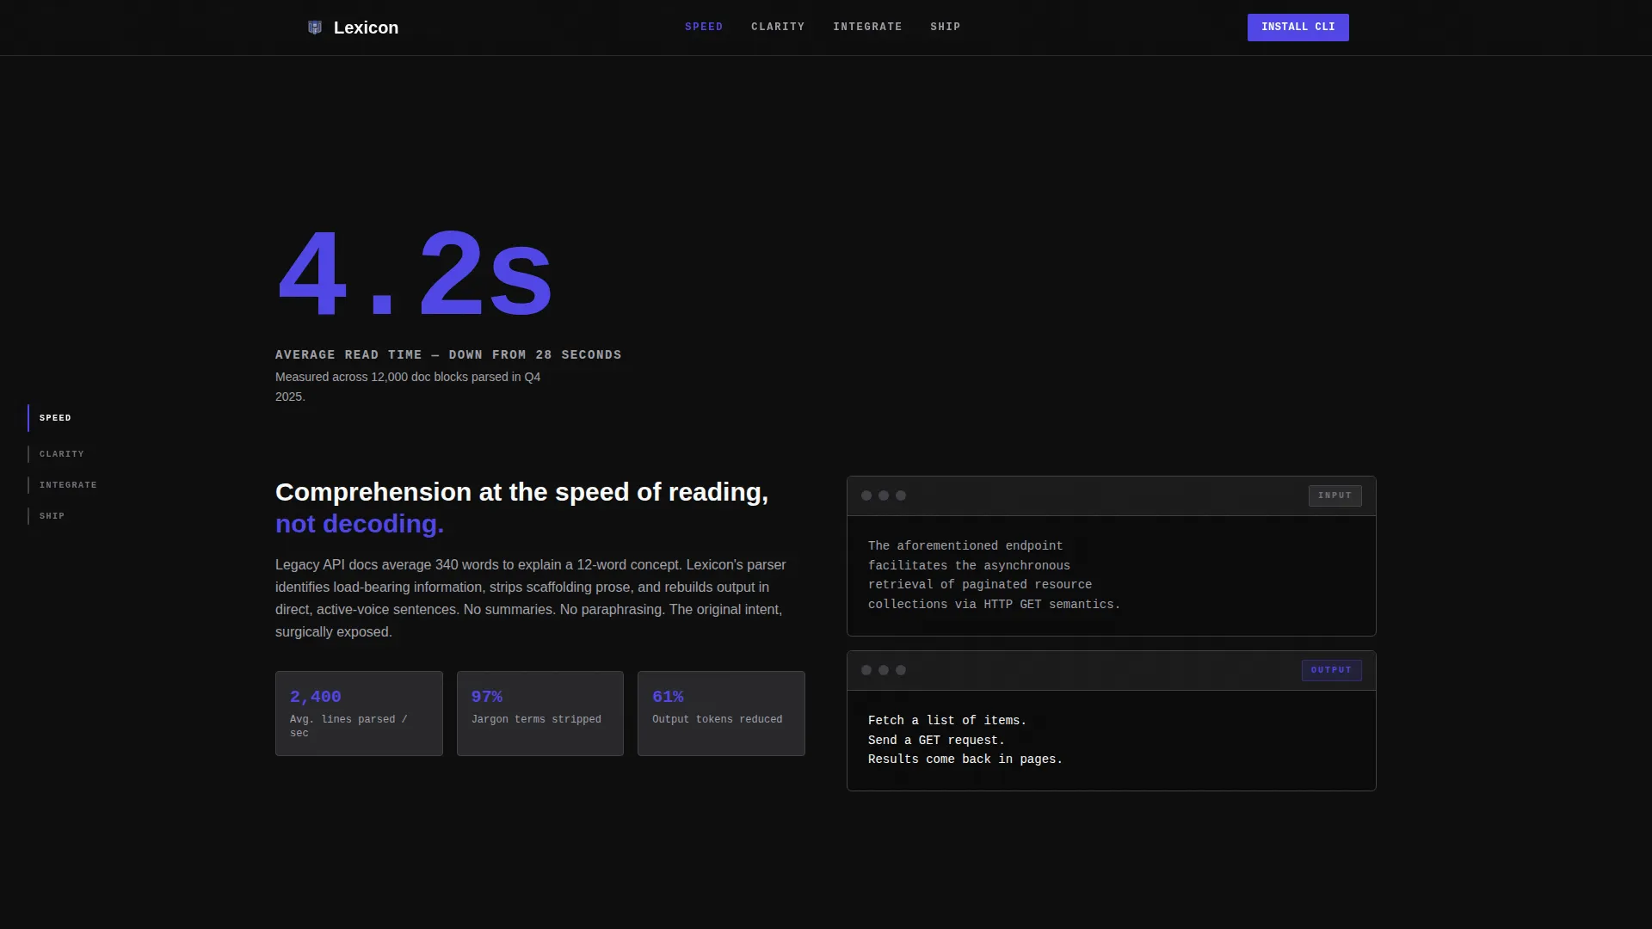Viewport: 1652px width, 929px height.
Task: Click the INSTALL CLI button
Action: [x=1298, y=28]
